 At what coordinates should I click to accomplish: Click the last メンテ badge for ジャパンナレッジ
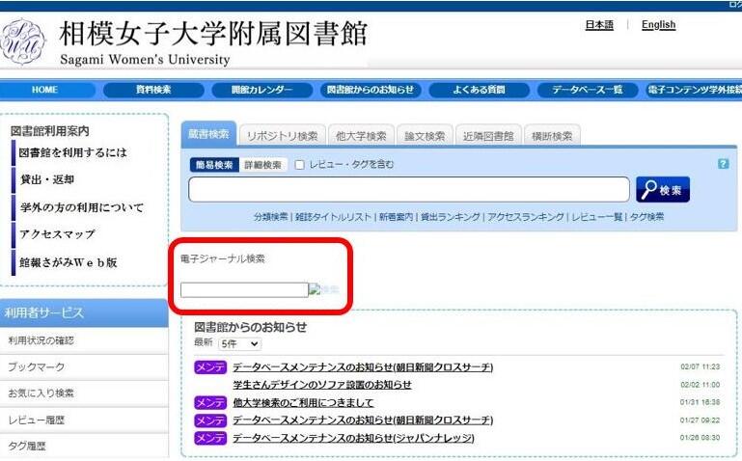210,438
